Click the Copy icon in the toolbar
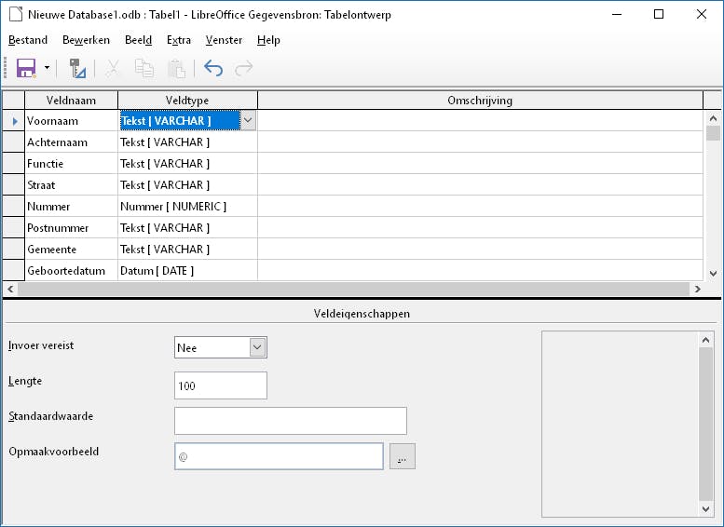The image size is (724, 527). point(143,68)
